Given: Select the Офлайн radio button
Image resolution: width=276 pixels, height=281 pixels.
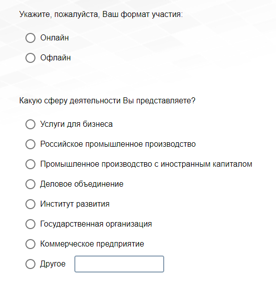Looking at the screenshot, I should click(30, 58).
